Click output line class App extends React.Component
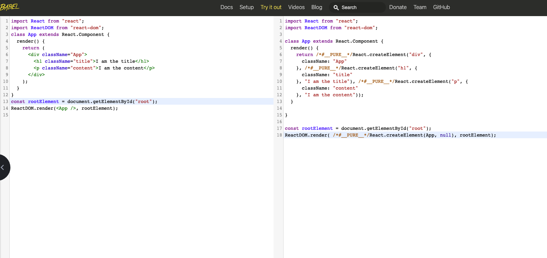This screenshot has height=258, width=547. [x=334, y=41]
